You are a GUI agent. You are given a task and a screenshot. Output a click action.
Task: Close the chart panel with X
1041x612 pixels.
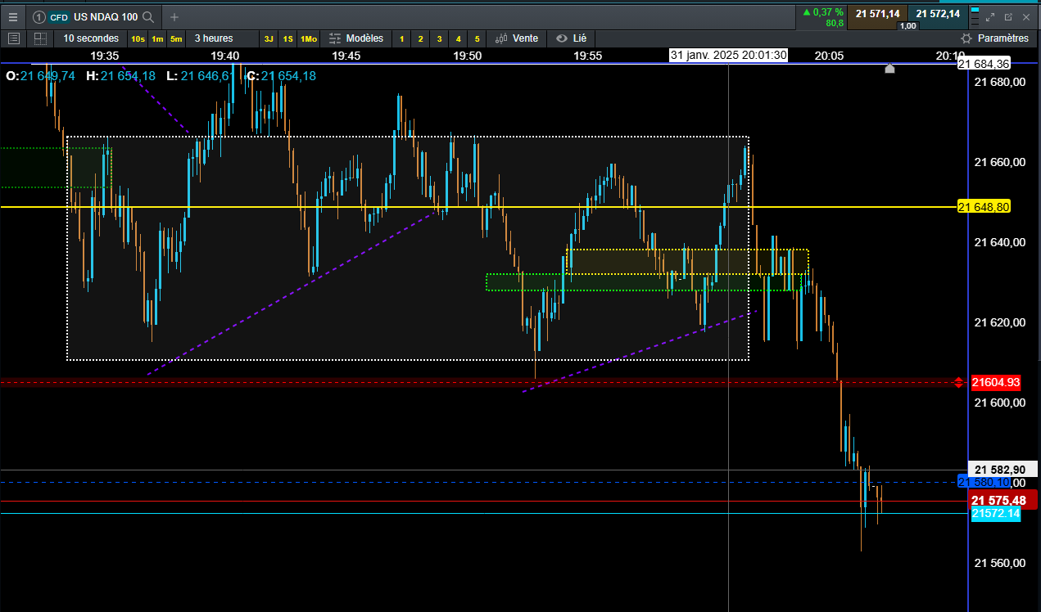point(1026,16)
